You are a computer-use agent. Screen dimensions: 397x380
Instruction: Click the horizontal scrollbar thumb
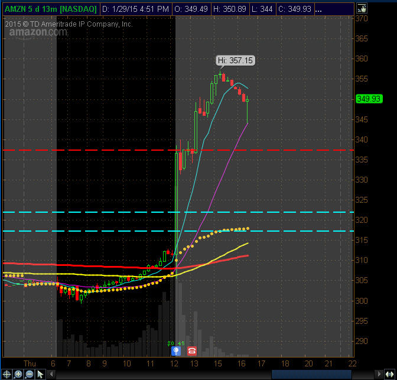(311, 374)
